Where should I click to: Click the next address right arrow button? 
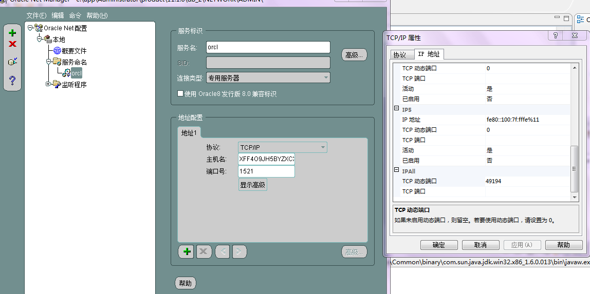239,251
